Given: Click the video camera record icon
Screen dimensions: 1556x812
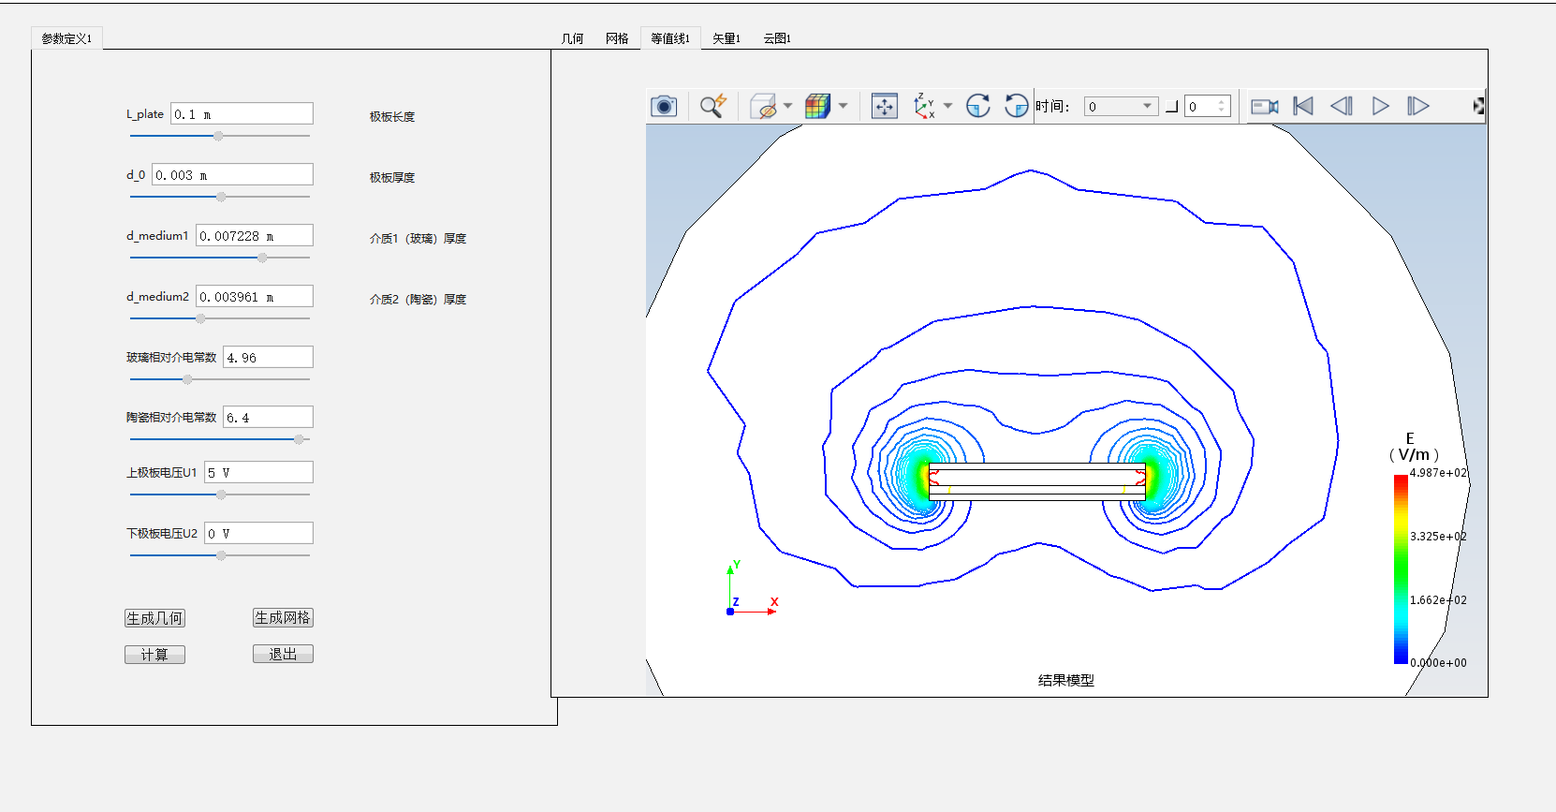Looking at the screenshot, I should coord(1265,107).
